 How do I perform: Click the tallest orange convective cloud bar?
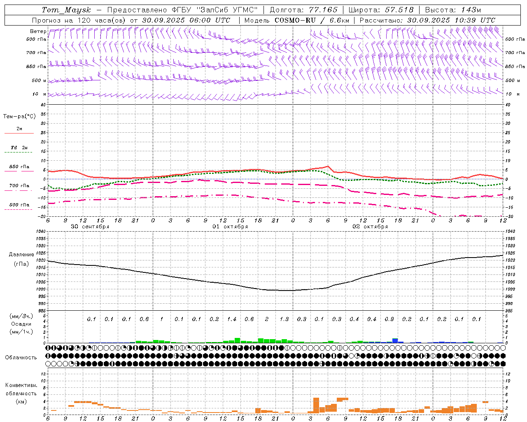point(316,406)
